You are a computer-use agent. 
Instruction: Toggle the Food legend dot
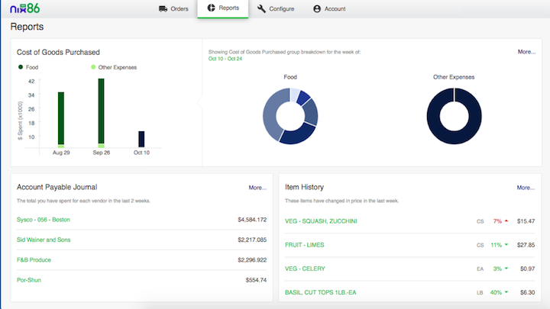click(x=21, y=67)
